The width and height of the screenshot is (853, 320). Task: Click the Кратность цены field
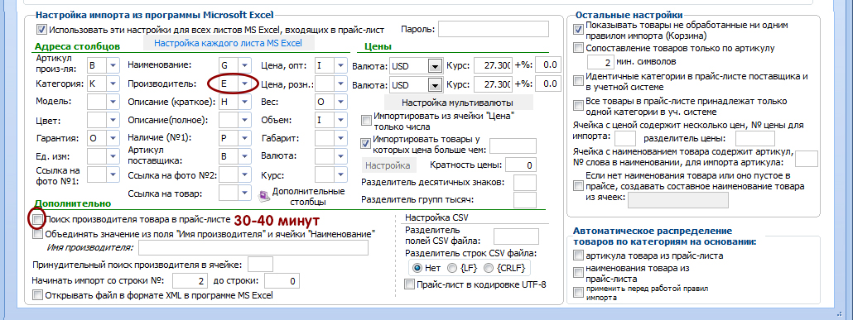521,165
